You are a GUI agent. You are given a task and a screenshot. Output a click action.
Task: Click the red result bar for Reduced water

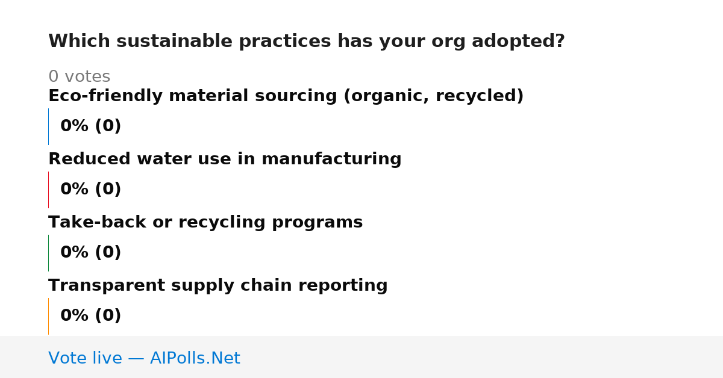click(49, 190)
